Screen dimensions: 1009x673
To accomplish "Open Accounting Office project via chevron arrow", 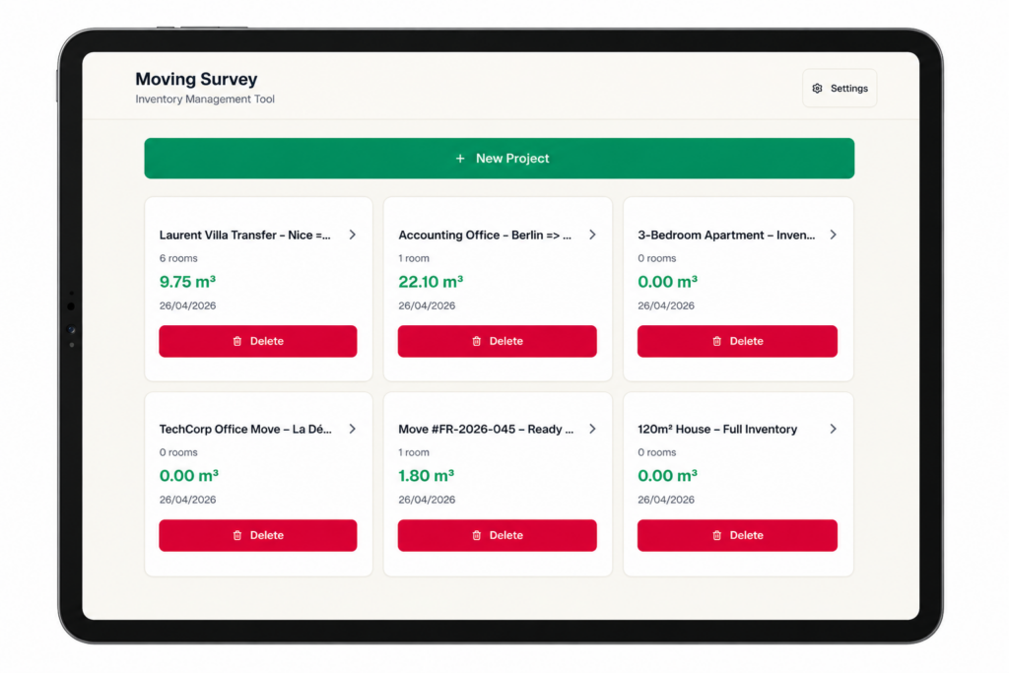I will coord(592,236).
